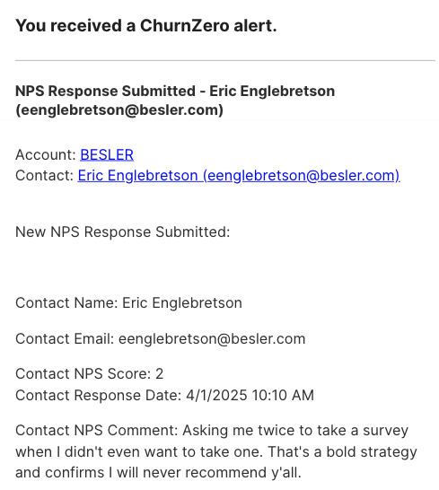Click the 'Contact NPS Score:' label
439x490 pixels.
coord(83,373)
